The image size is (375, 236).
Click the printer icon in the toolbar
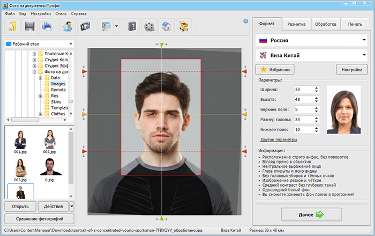coord(48,26)
